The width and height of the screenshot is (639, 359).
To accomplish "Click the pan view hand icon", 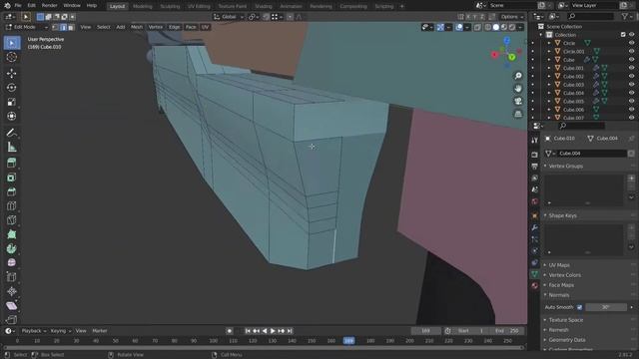I will (518, 89).
